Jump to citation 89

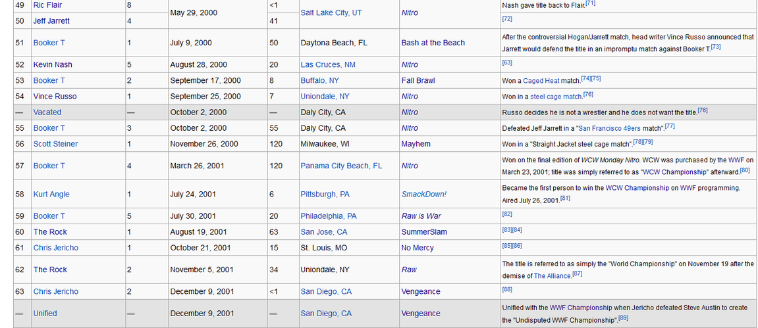623,318
